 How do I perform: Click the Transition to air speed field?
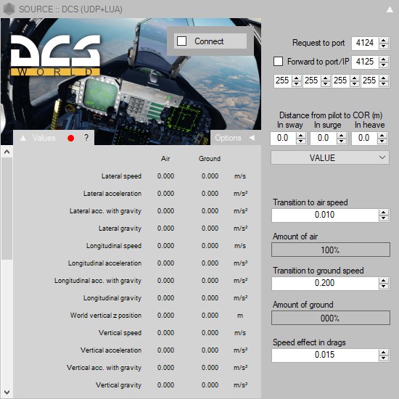click(x=325, y=215)
